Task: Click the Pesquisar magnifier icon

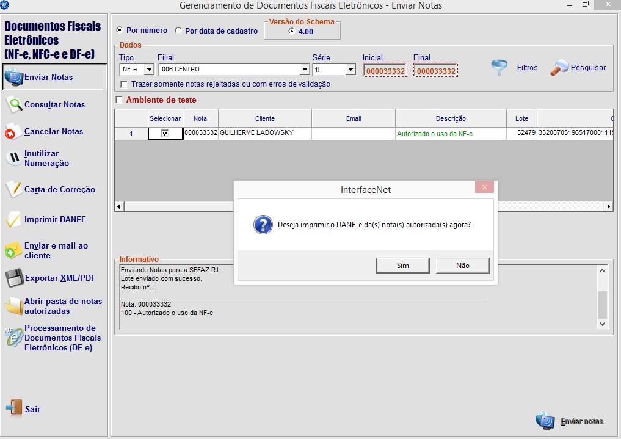Action: pyautogui.click(x=559, y=68)
